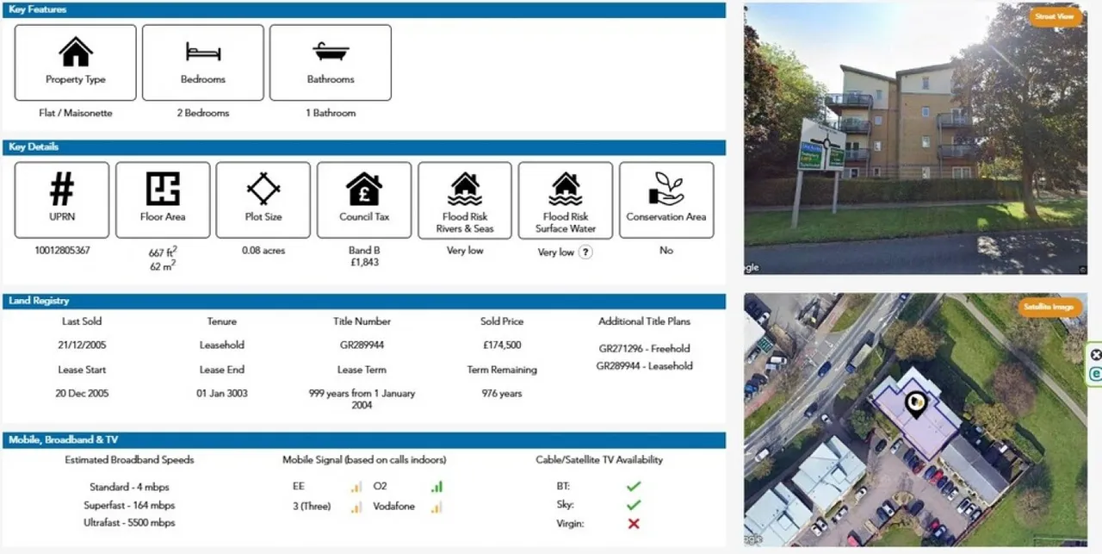Click the 3 (Three) signal bars
Viewport: 1102px width, 554px height.
356,507
